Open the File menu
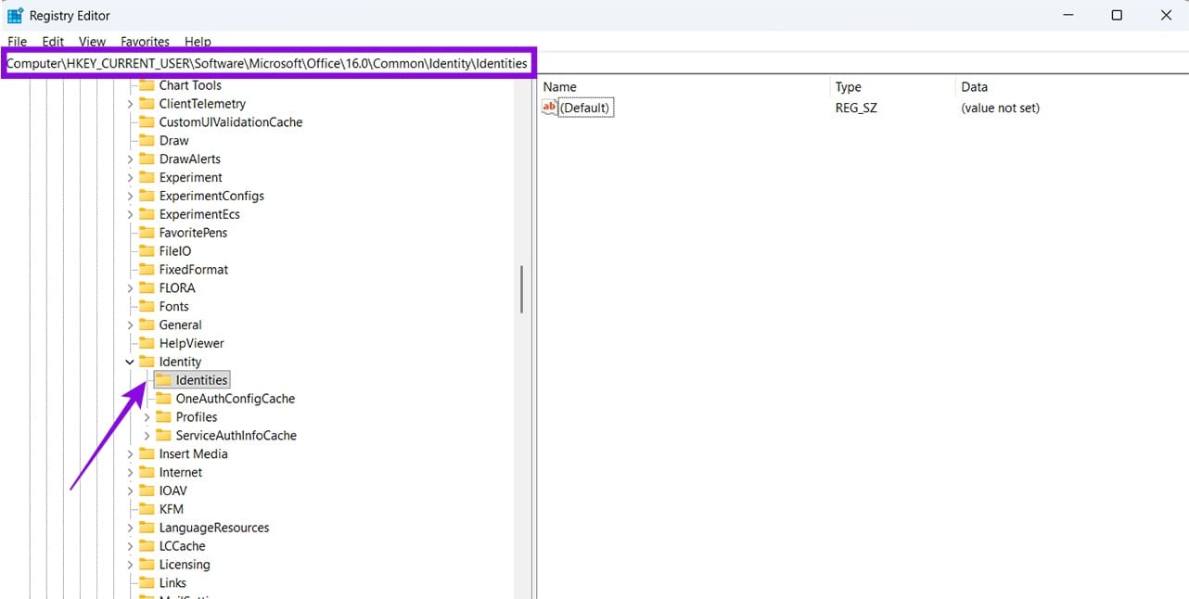The image size is (1189, 599). (x=17, y=42)
